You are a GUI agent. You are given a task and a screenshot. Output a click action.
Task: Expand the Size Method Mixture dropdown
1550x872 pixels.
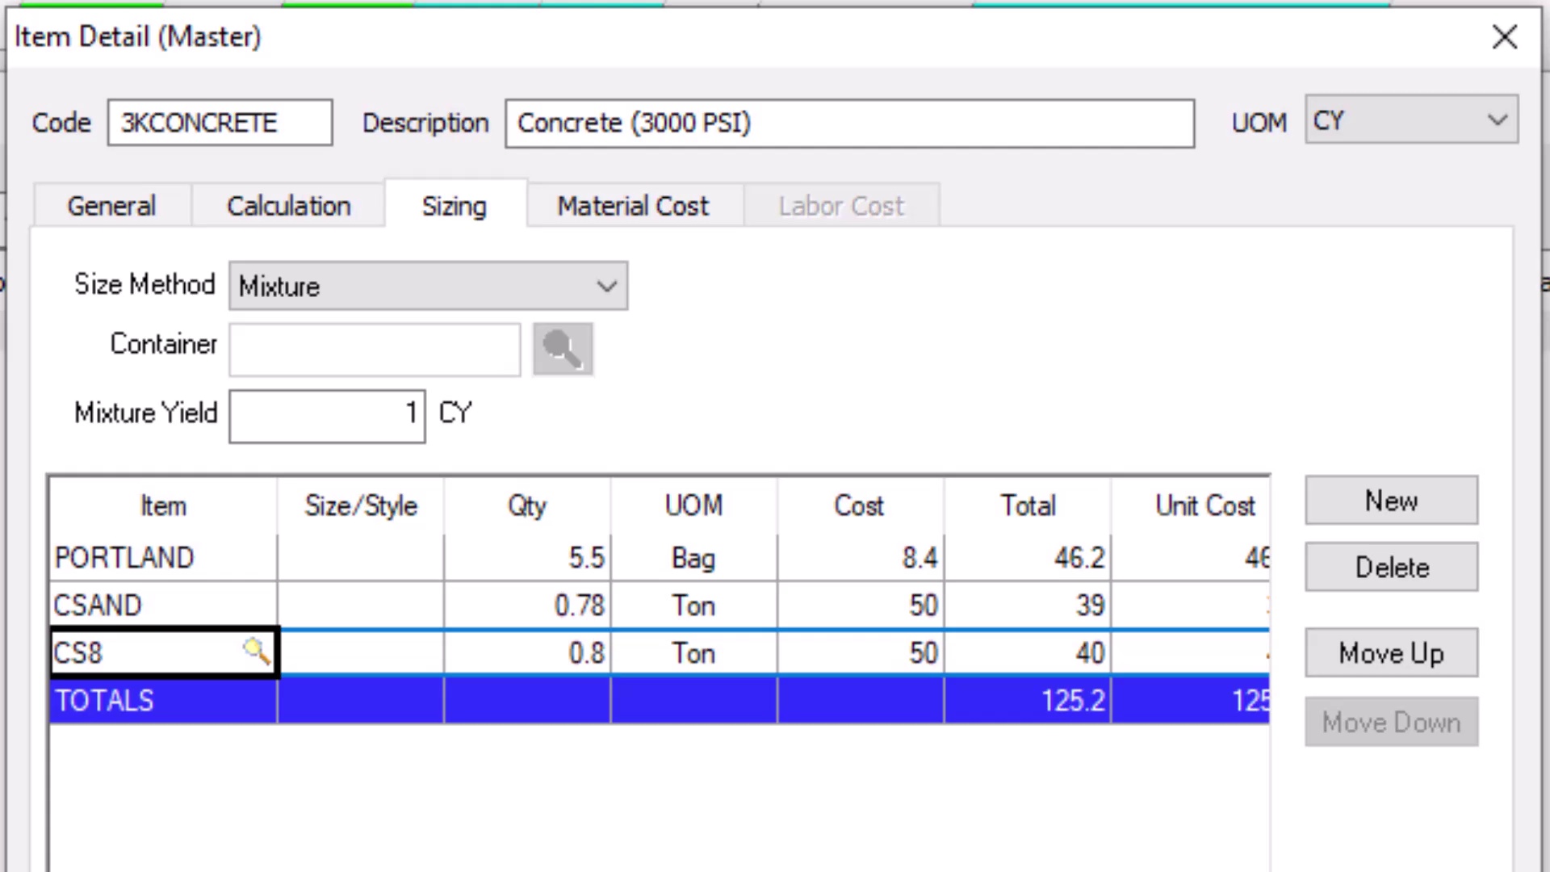tap(428, 286)
